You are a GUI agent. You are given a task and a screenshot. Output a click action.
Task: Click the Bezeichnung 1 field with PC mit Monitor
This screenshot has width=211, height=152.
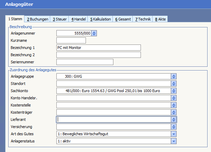tap(99, 48)
